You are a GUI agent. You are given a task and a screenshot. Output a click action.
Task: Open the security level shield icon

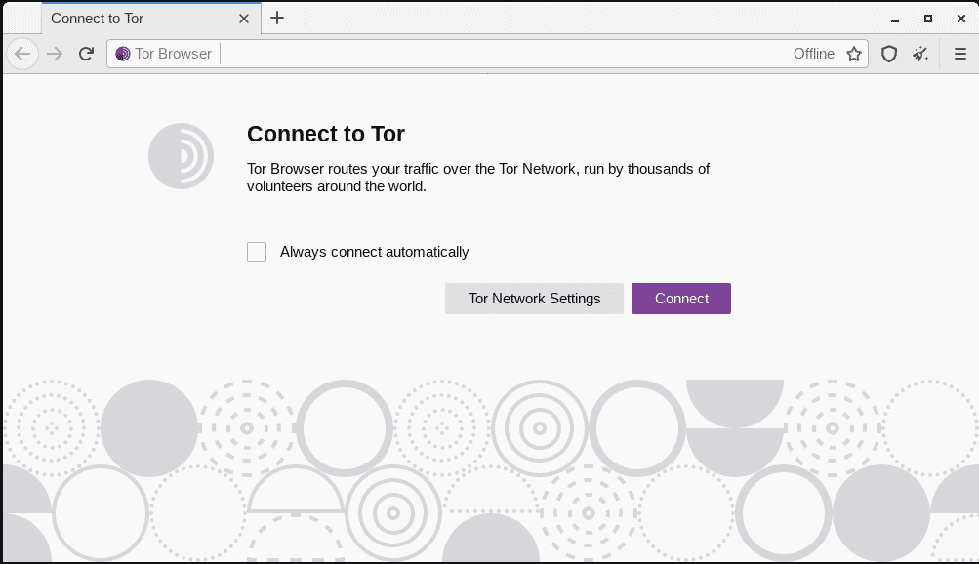coord(889,54)
